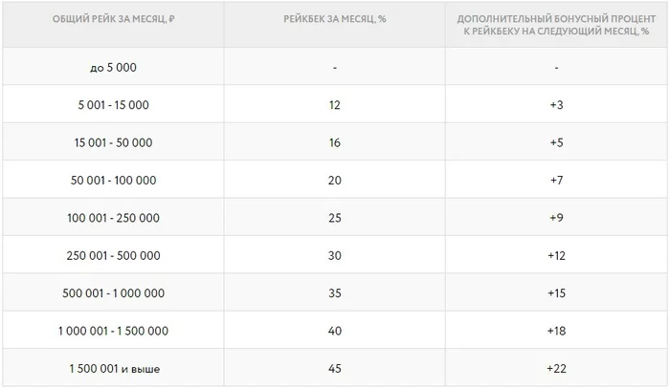Click the 45 percent rakeback cell
Viewport: 670px width, 388px height.
(x=334, y=368)
